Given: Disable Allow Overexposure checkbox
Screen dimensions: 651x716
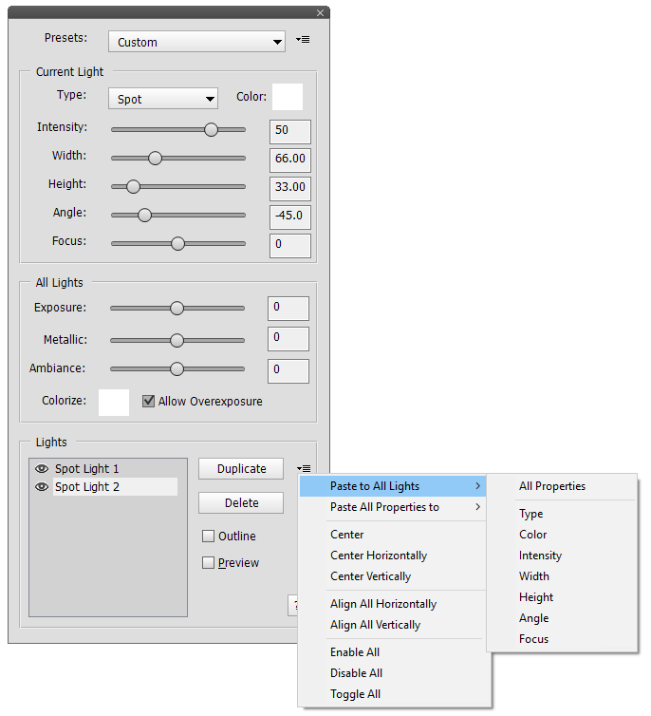Looking at the screenshot, I should [148, 401].
